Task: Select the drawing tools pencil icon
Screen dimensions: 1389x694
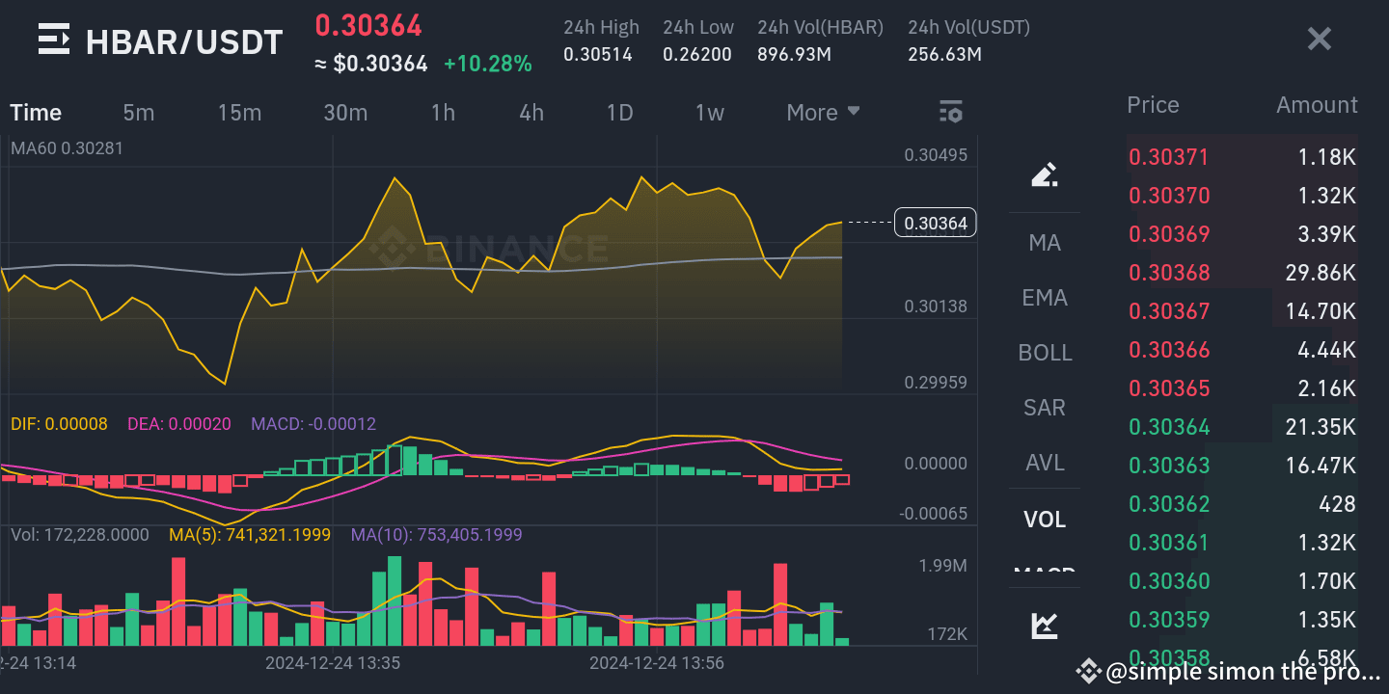Action: (x=1045, y=173)
